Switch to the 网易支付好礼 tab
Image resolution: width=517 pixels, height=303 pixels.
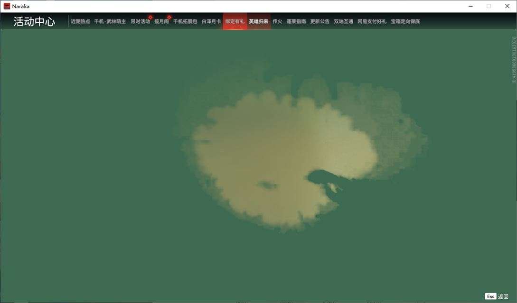pyautogui.click(x=372, y=21)
